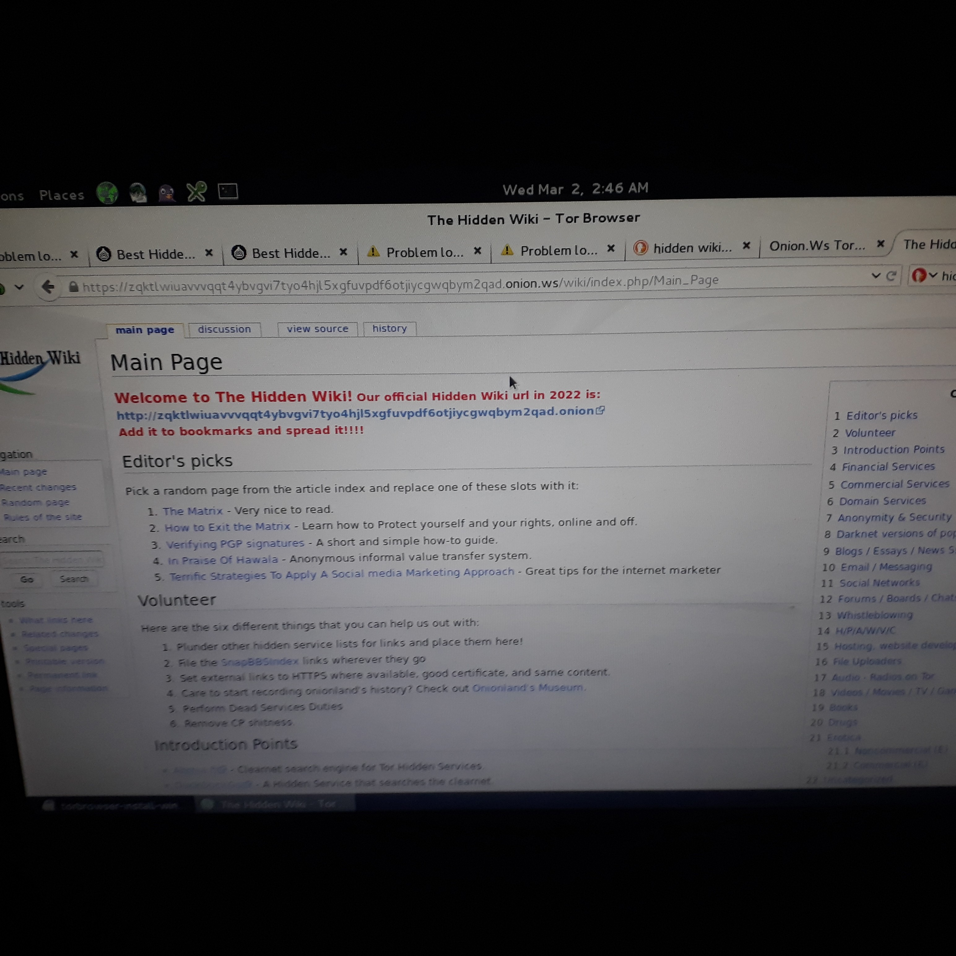Click the sidebar "Search" button
956x956 pixels.
tap(74, 579)
